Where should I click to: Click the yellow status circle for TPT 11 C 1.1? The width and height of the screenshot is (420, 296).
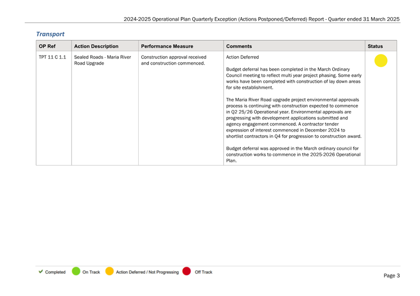(x=381, y=60)
